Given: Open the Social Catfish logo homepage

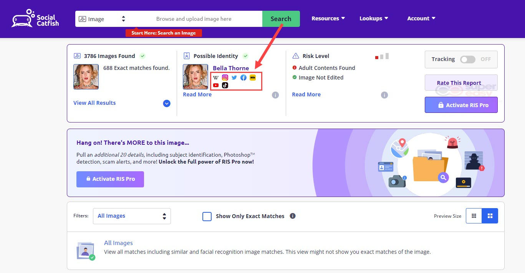Looking at the screenshot, I should click(35, 19).
